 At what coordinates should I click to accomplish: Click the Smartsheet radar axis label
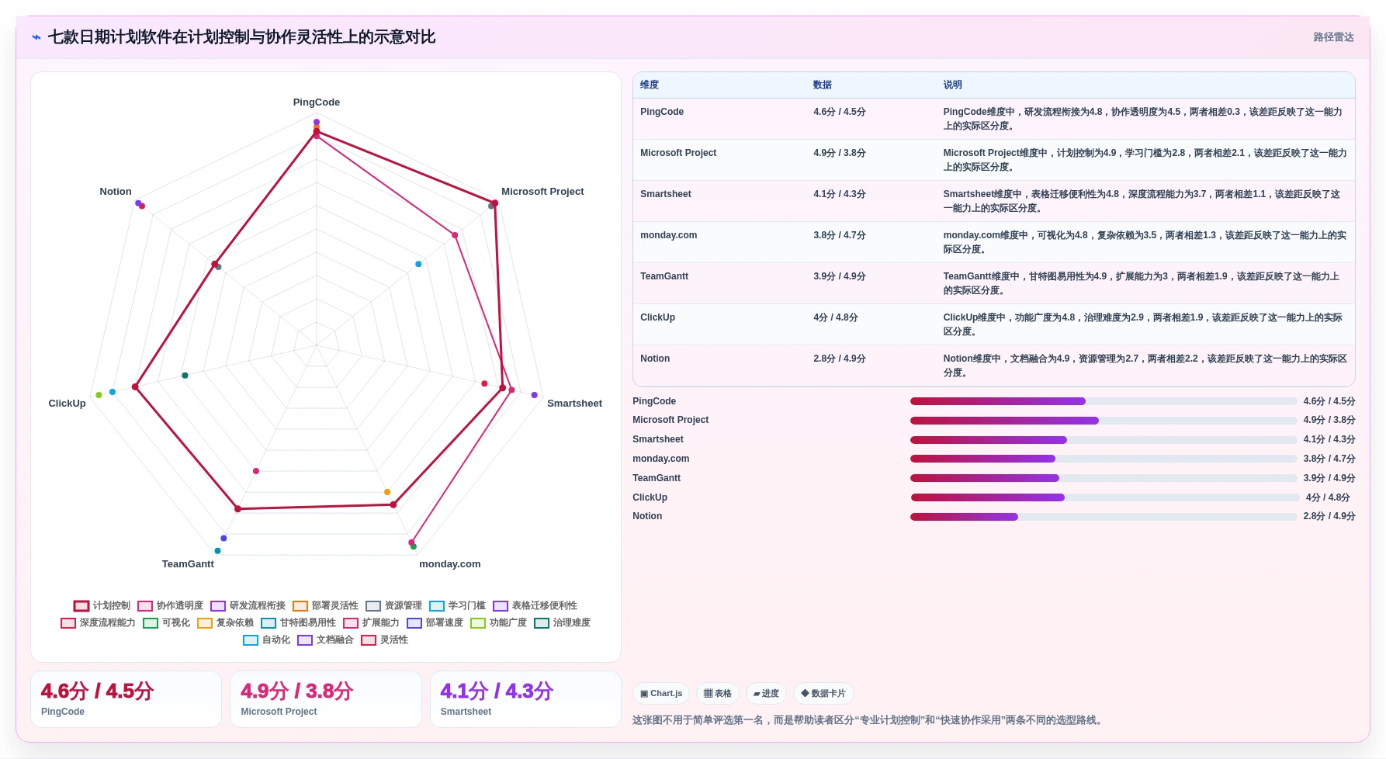pos(574,404)
